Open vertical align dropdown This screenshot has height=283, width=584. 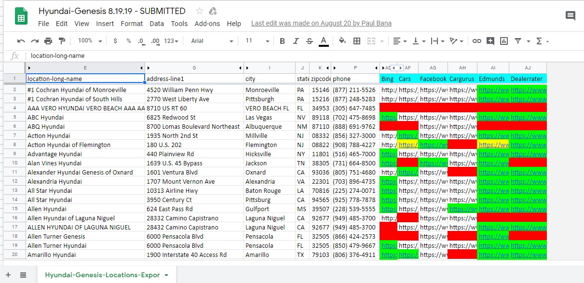(x=419, y=41)
